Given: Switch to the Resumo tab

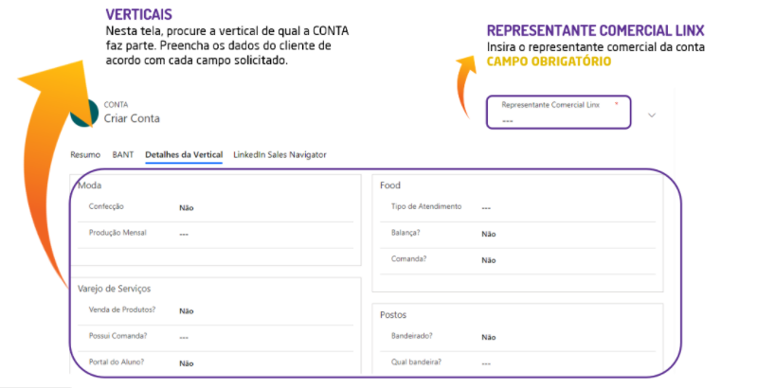Looking at the screenshot, I should click(85, 153).
